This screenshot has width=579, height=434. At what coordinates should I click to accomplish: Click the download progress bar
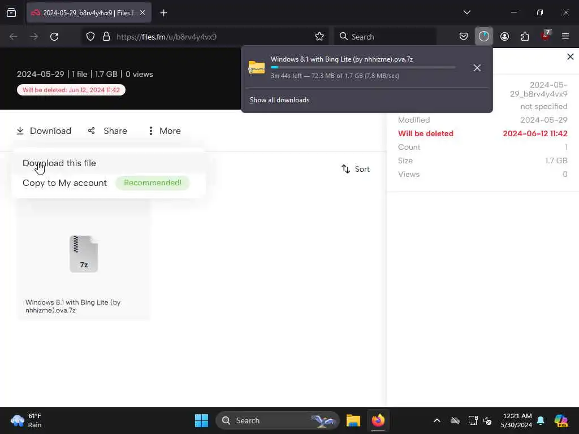pyautogui.click(x=363, y=68)
